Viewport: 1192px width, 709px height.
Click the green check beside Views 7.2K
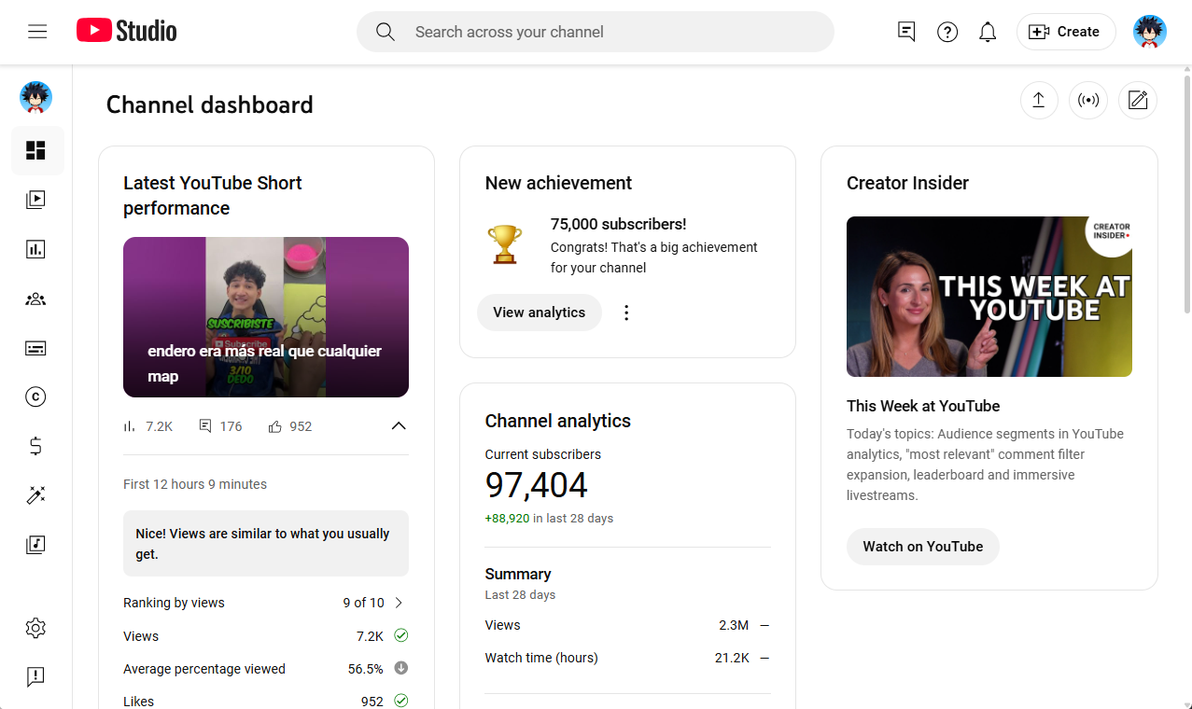tap(400, 635)
